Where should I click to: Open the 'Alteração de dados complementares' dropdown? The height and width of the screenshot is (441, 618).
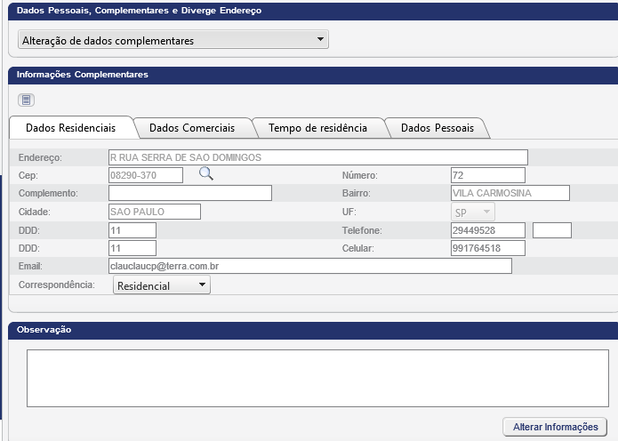coord(173,40)
